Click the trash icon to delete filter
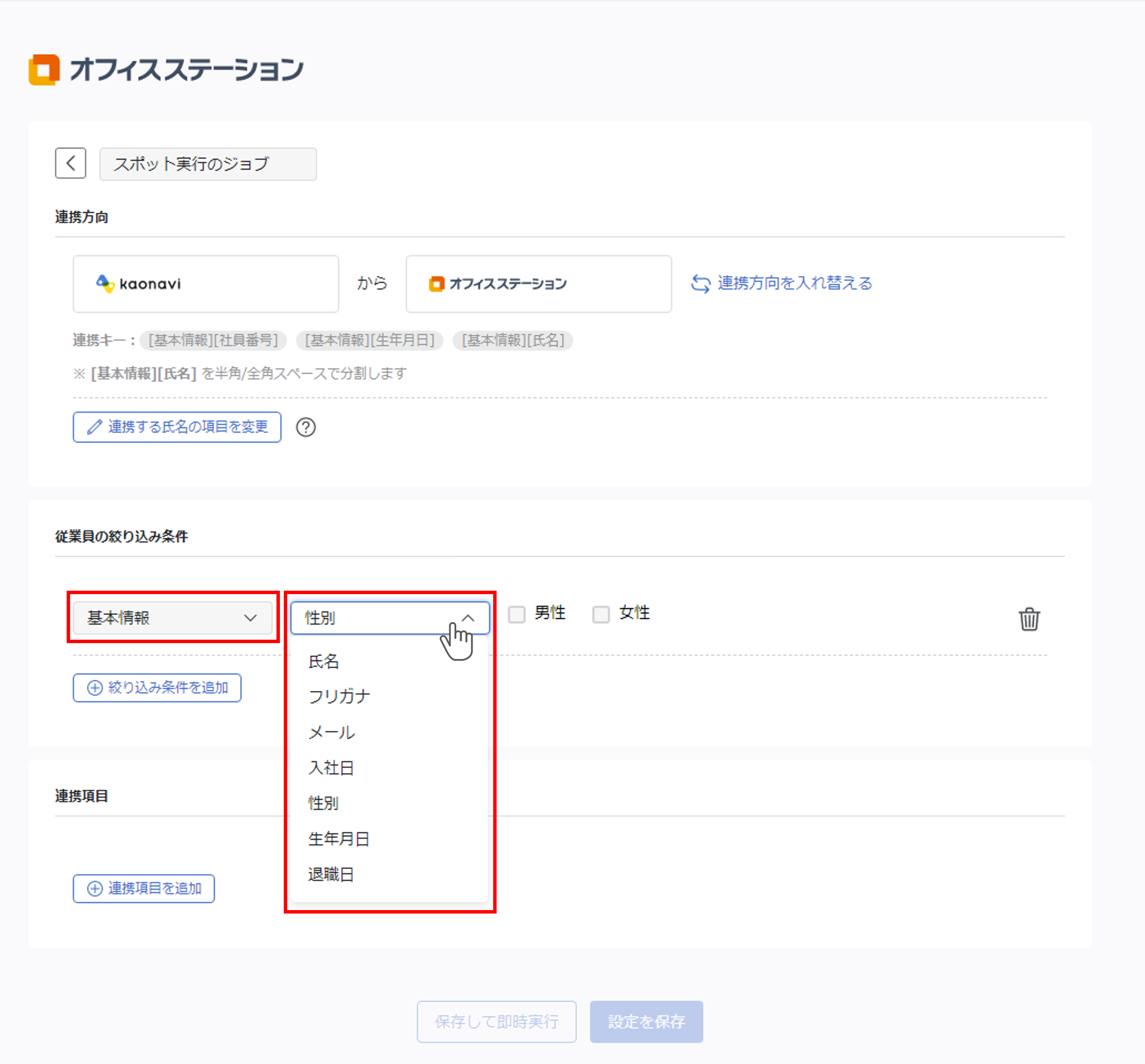The image size is (1145, 1064). [1028, 619]
